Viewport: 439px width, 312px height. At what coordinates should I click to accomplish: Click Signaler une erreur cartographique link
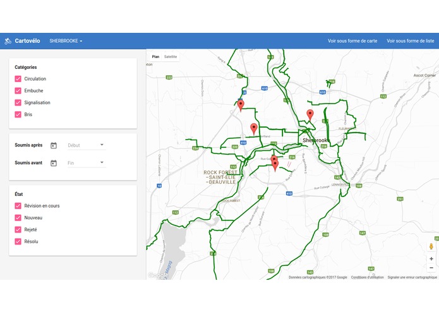pyautogui.click(x=412, y=277)
